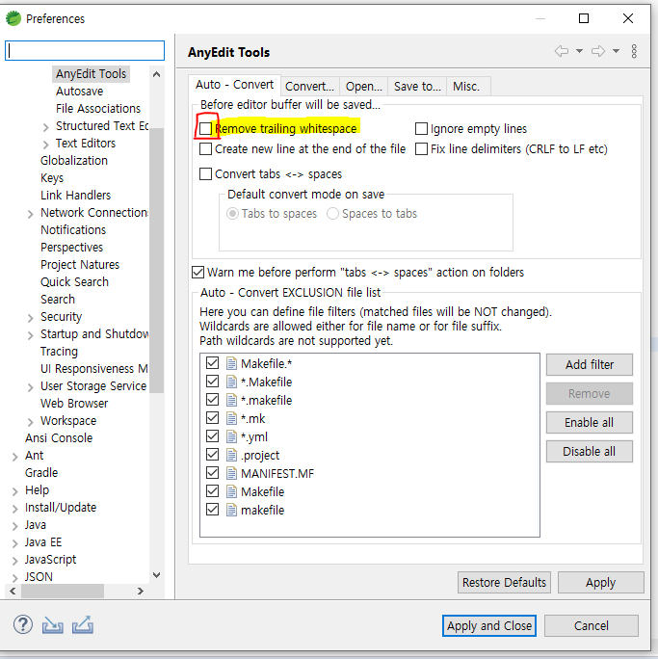Image resolution: width=658 pixels, height=659 pixels.
Task: Click the Cancel button
Action: tap(592, 625)
